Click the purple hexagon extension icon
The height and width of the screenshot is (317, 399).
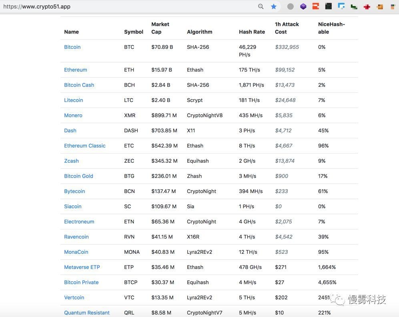303,6
